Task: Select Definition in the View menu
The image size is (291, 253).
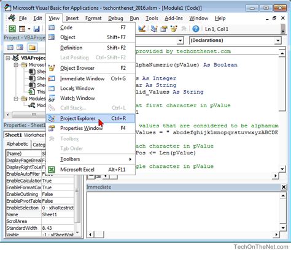Action: (91, 48)
